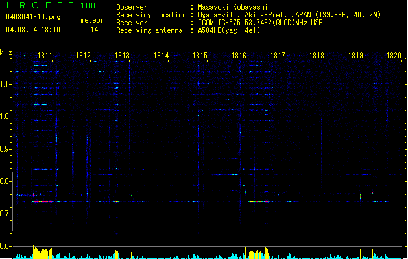Click the Receiving antenna label
The image size is (408, 259).
pos(149,30)
